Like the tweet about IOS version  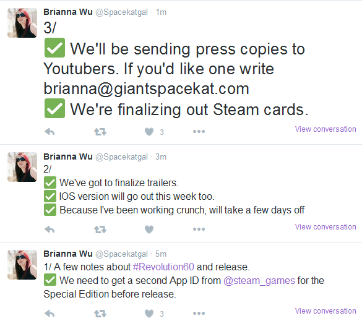tap(149, 229)
